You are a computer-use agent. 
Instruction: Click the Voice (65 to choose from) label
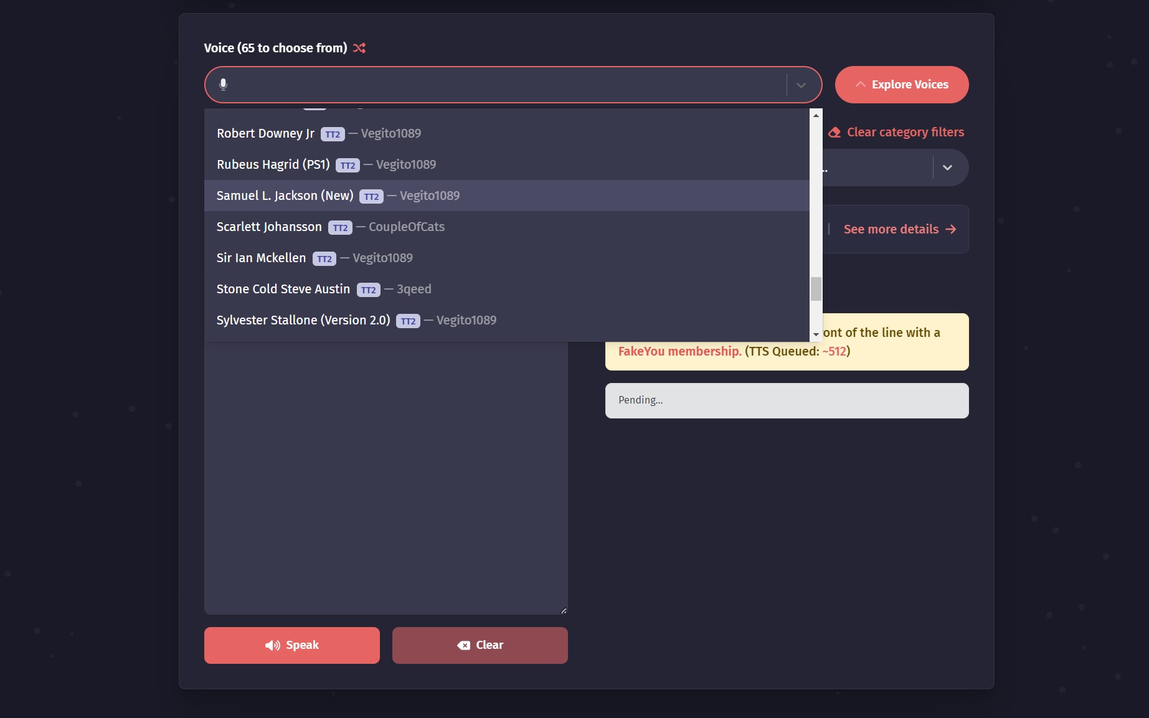point(275,48)
